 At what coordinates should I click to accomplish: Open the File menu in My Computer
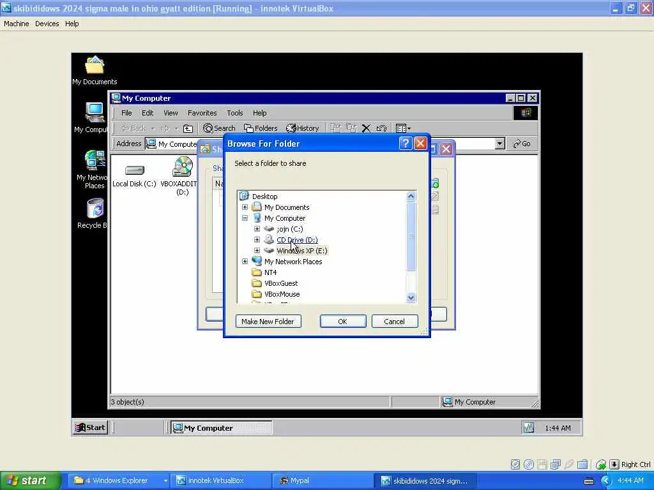[126, 113]
